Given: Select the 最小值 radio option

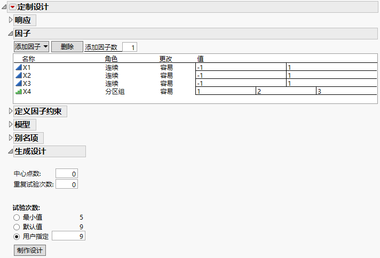Looking at the screenshot, I should point(17,217).
